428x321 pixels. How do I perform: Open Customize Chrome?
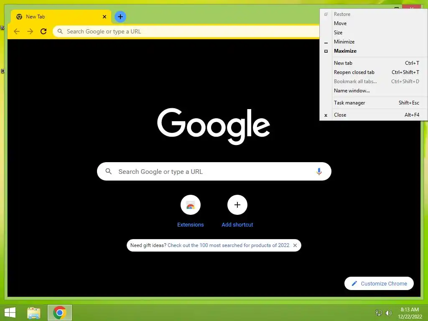pyautogui.click(x=379, y=283)
